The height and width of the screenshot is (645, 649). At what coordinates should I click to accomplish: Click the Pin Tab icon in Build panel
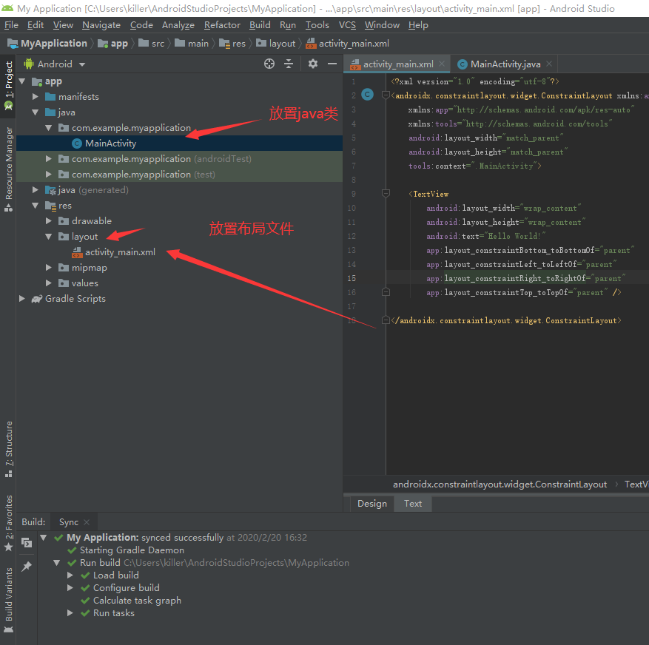pyautogui.click(x=27, y=566)
